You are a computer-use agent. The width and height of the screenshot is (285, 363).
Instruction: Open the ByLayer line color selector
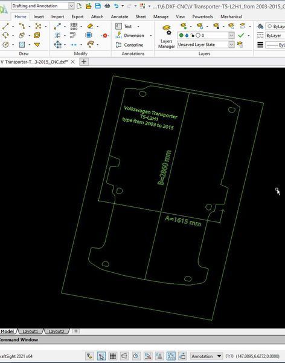click(x=275, y=27)
